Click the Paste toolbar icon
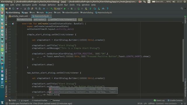 [32, 9]
